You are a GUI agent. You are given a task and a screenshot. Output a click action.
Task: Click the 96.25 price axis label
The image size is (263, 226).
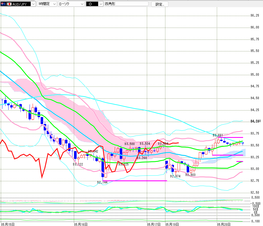[x=255, y=15]
